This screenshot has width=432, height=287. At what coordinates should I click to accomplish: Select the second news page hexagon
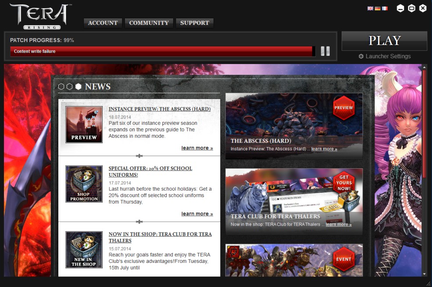coord(70,87)
